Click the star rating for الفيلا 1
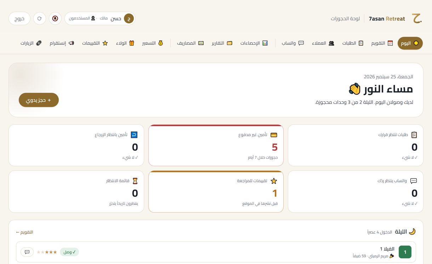The width and height of the screenshot is (432, 264). point(47,252)
